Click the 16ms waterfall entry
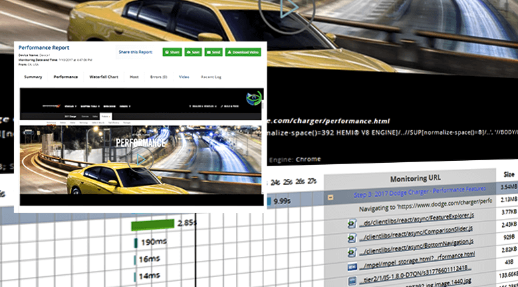Viewport: 518px width, 287px height. tap(149, 259)
